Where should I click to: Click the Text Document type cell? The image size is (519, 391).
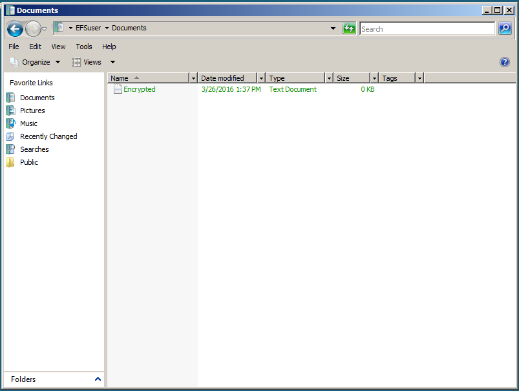click(x=293, y=89)
